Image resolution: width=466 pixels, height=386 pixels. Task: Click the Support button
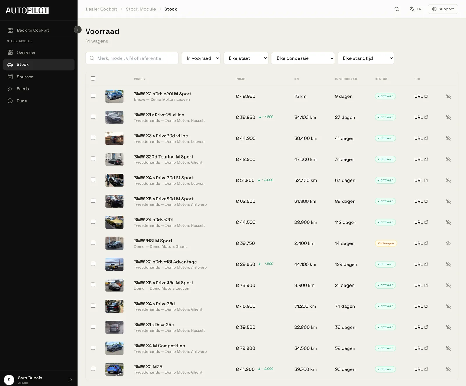pyautogui.click(x=443, y=9)
